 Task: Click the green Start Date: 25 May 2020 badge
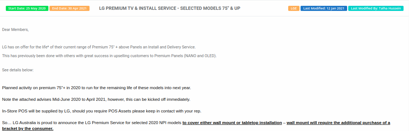(x=27, y=8)
